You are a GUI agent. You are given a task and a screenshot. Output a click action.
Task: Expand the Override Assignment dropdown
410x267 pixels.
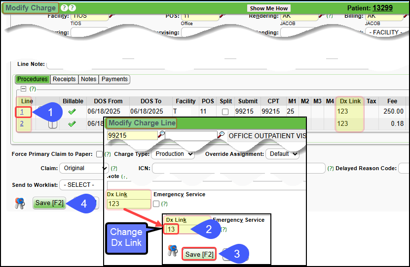click(282, 154)
